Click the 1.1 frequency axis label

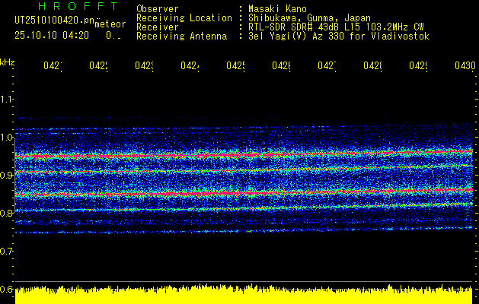(x=6, y=99)
